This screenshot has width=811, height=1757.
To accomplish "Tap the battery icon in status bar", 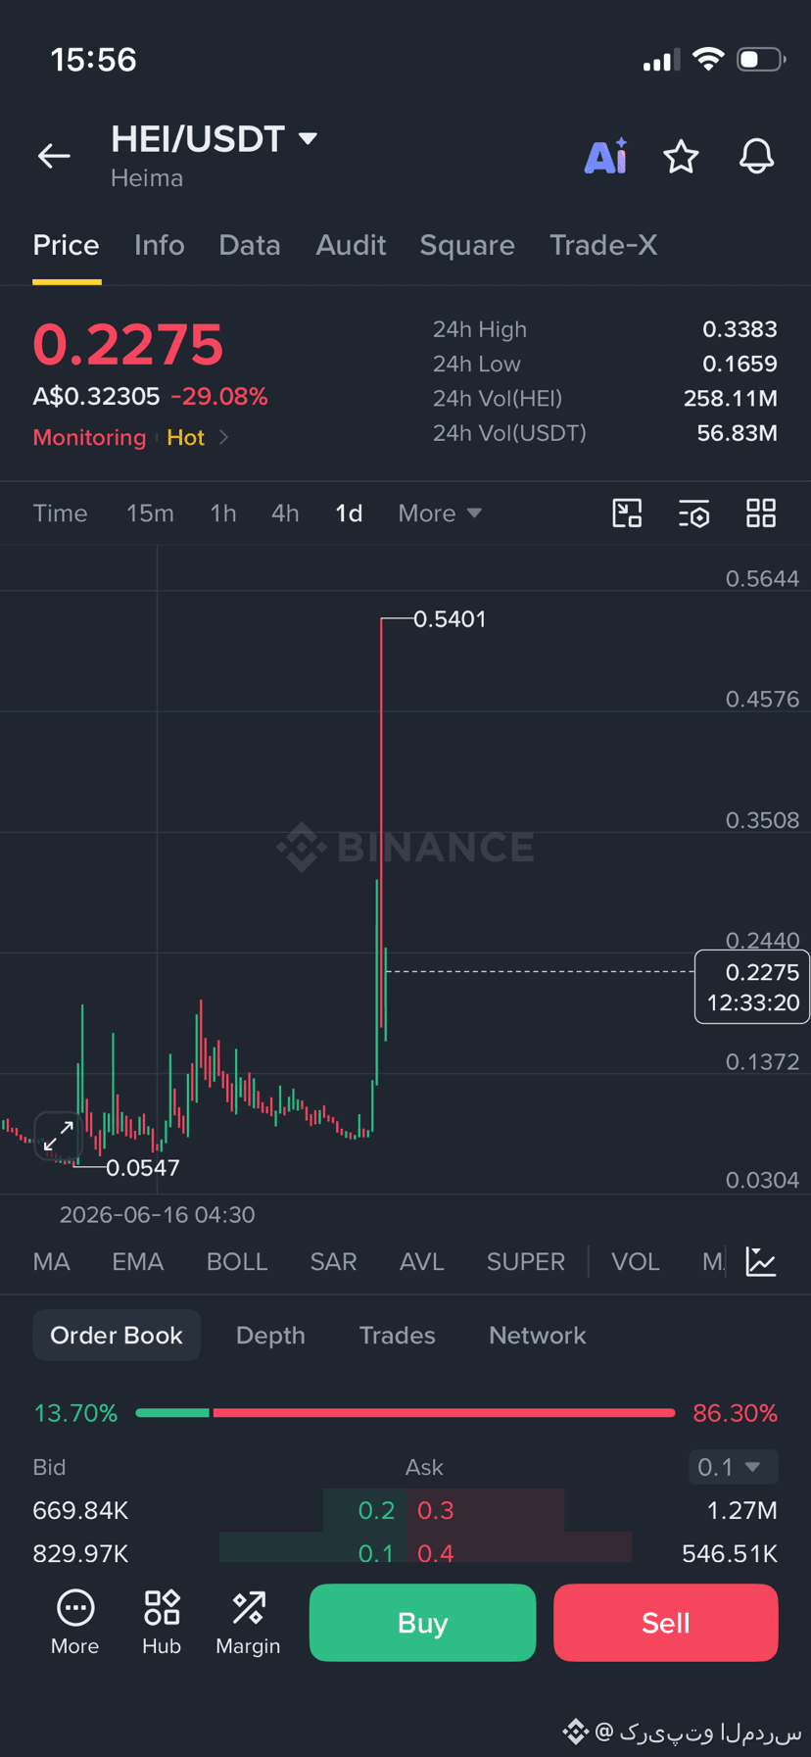I will (762, 60).
